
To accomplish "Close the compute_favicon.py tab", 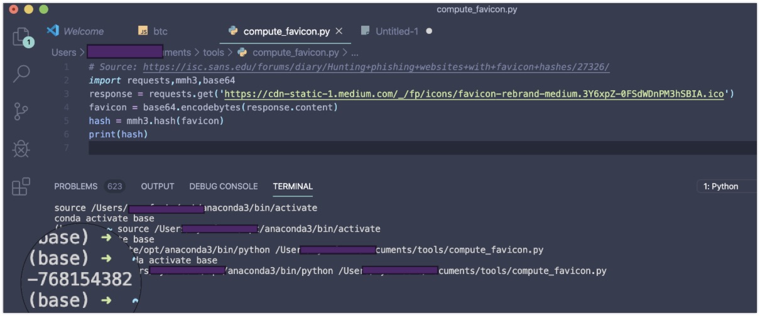I will 339,31.
